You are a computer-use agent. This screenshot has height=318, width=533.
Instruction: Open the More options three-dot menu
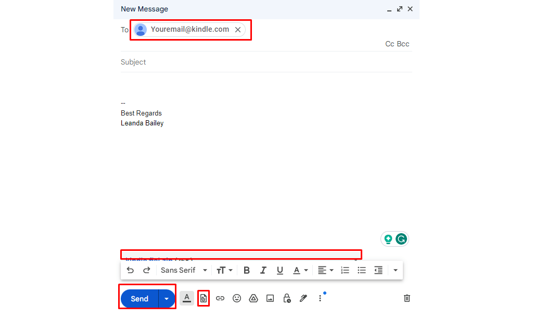click(320, 298)
